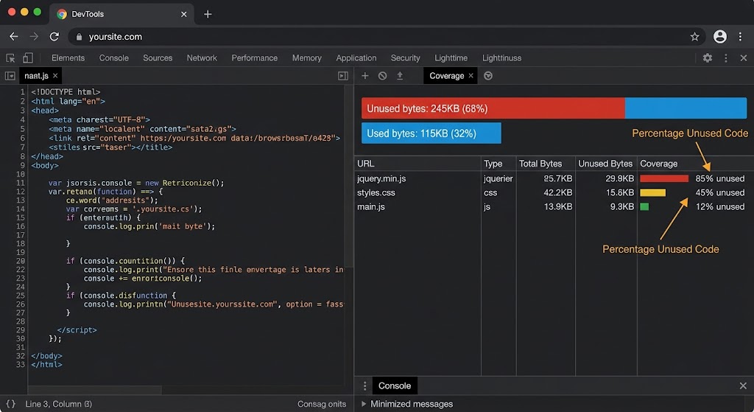Sort by the URL column header
Viewport: 754px width, 412px height.
click(x=417, y=164)
